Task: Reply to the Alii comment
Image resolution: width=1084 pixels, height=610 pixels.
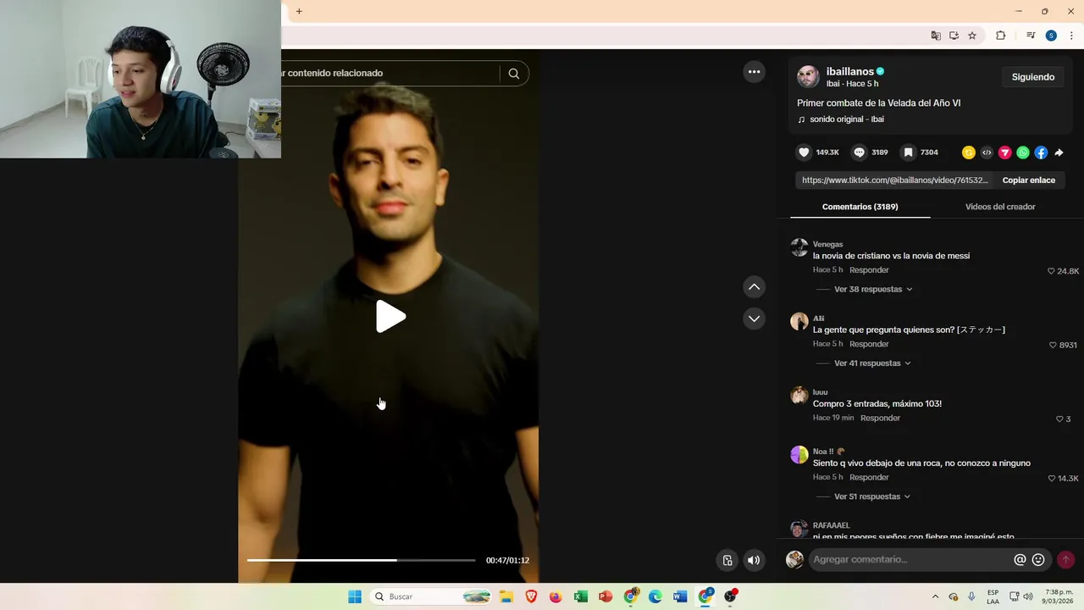Action: click(869, 344)
